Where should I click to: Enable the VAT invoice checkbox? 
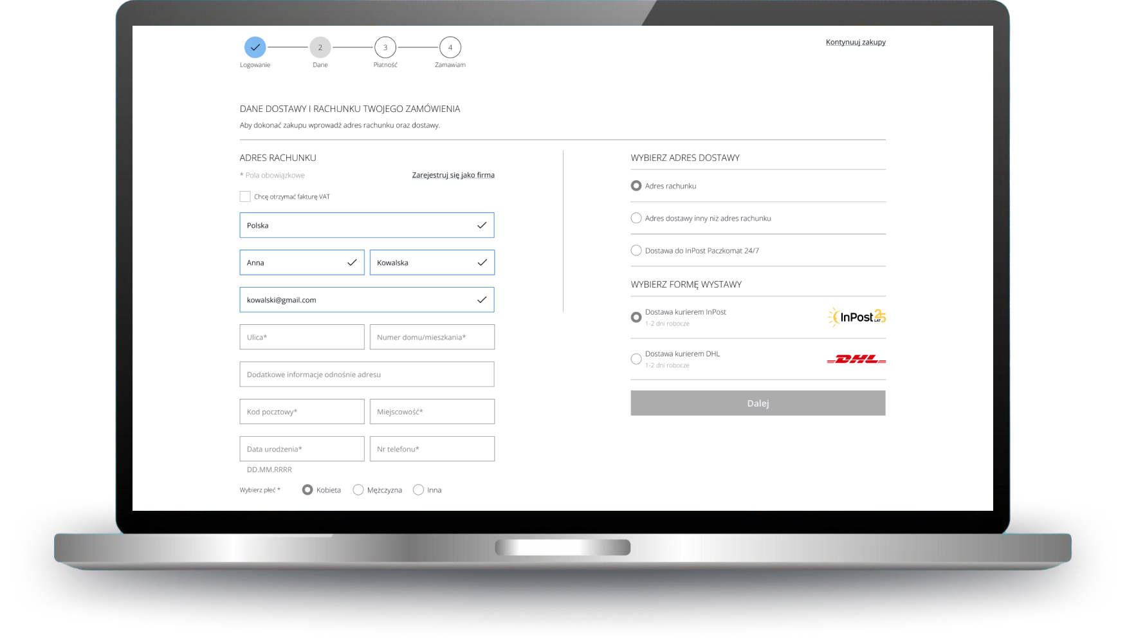point(245,197)
